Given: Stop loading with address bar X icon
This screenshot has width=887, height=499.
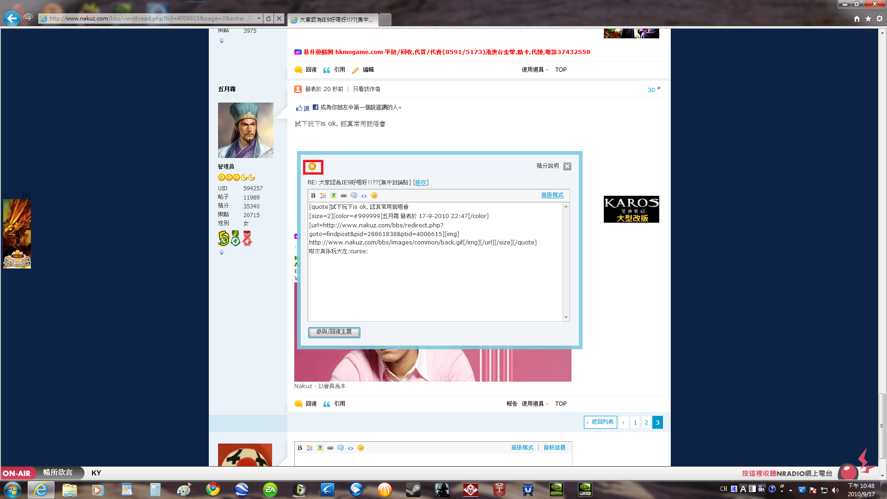Looking at the screenshot, I should coord(279,18).
